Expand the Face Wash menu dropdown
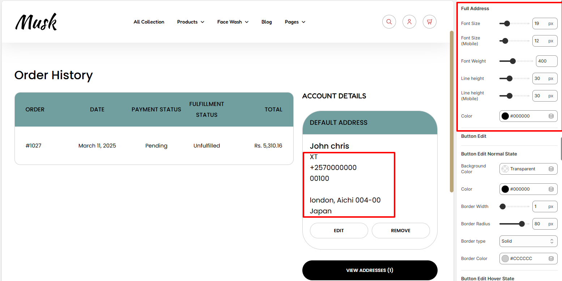 (233, 22)
